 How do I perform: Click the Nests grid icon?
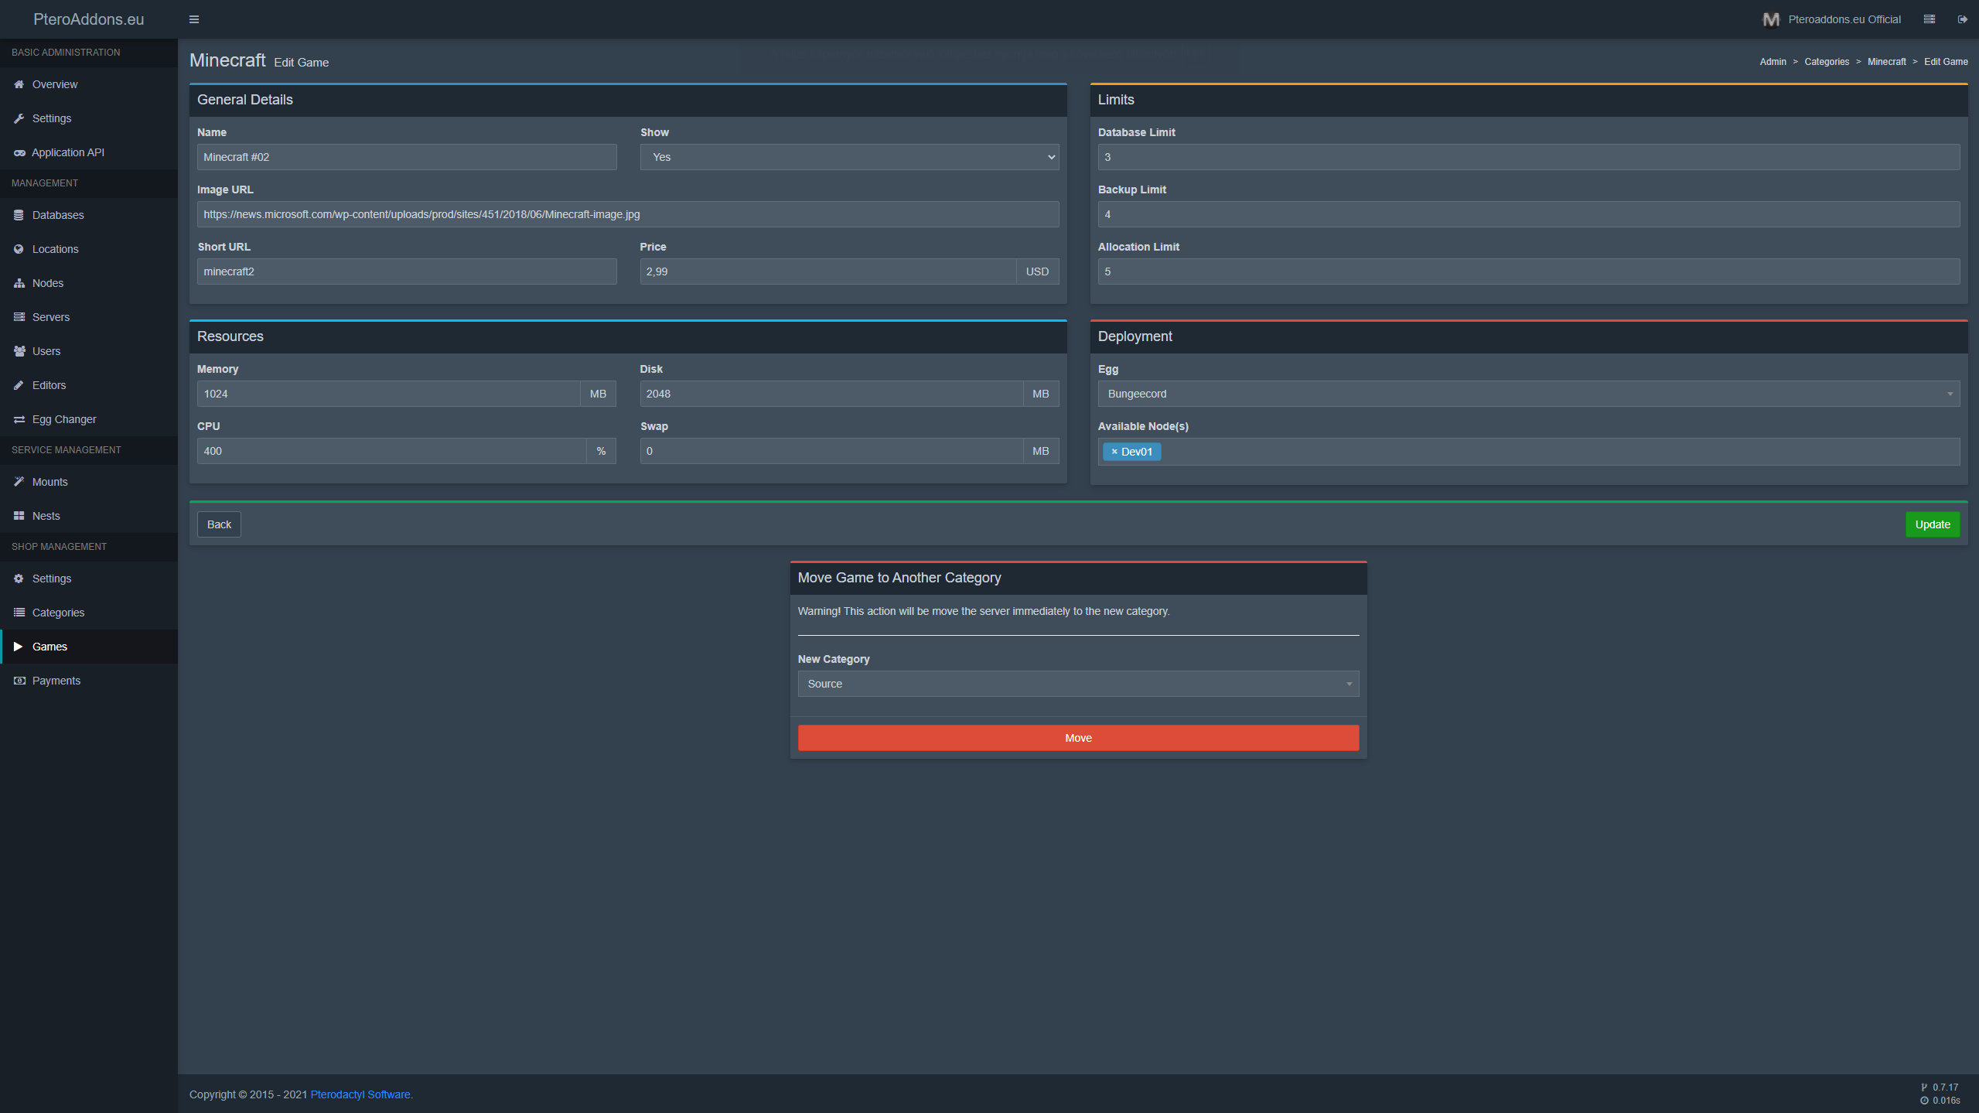19,516
